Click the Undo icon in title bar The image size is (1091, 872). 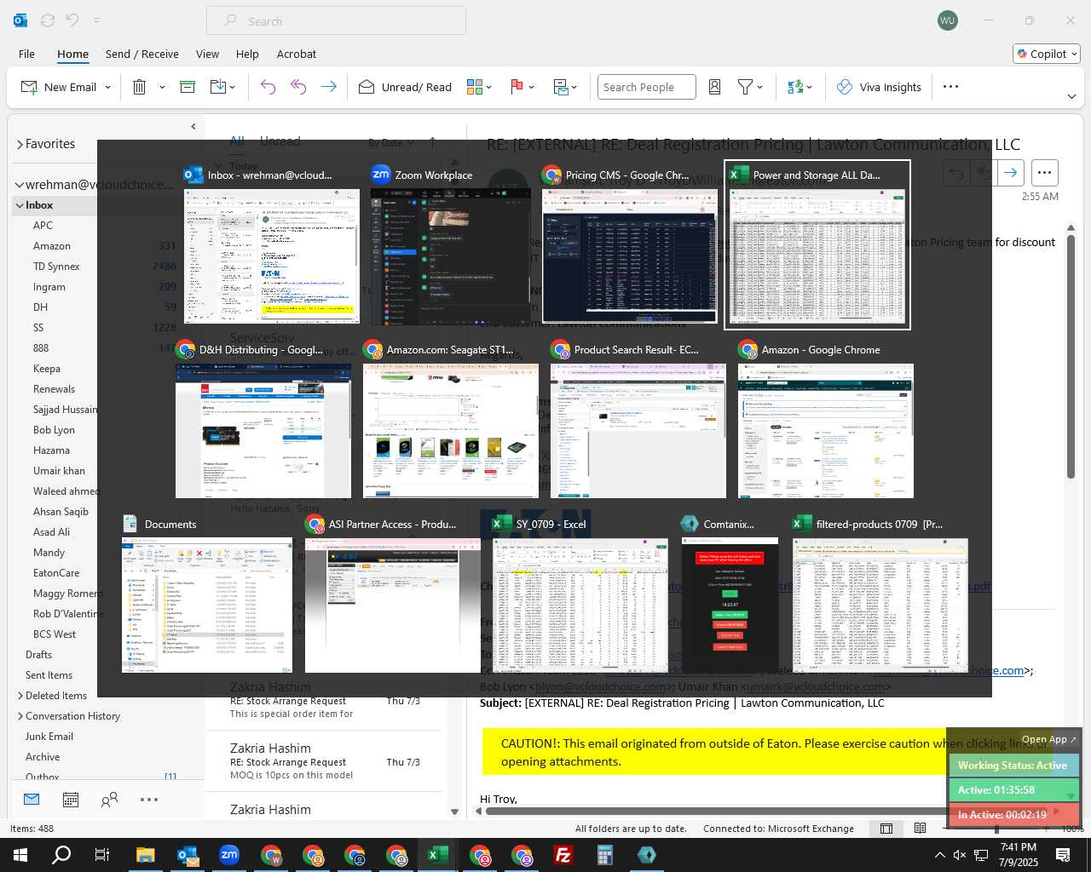pyautogui.click(x=72, y=20)
